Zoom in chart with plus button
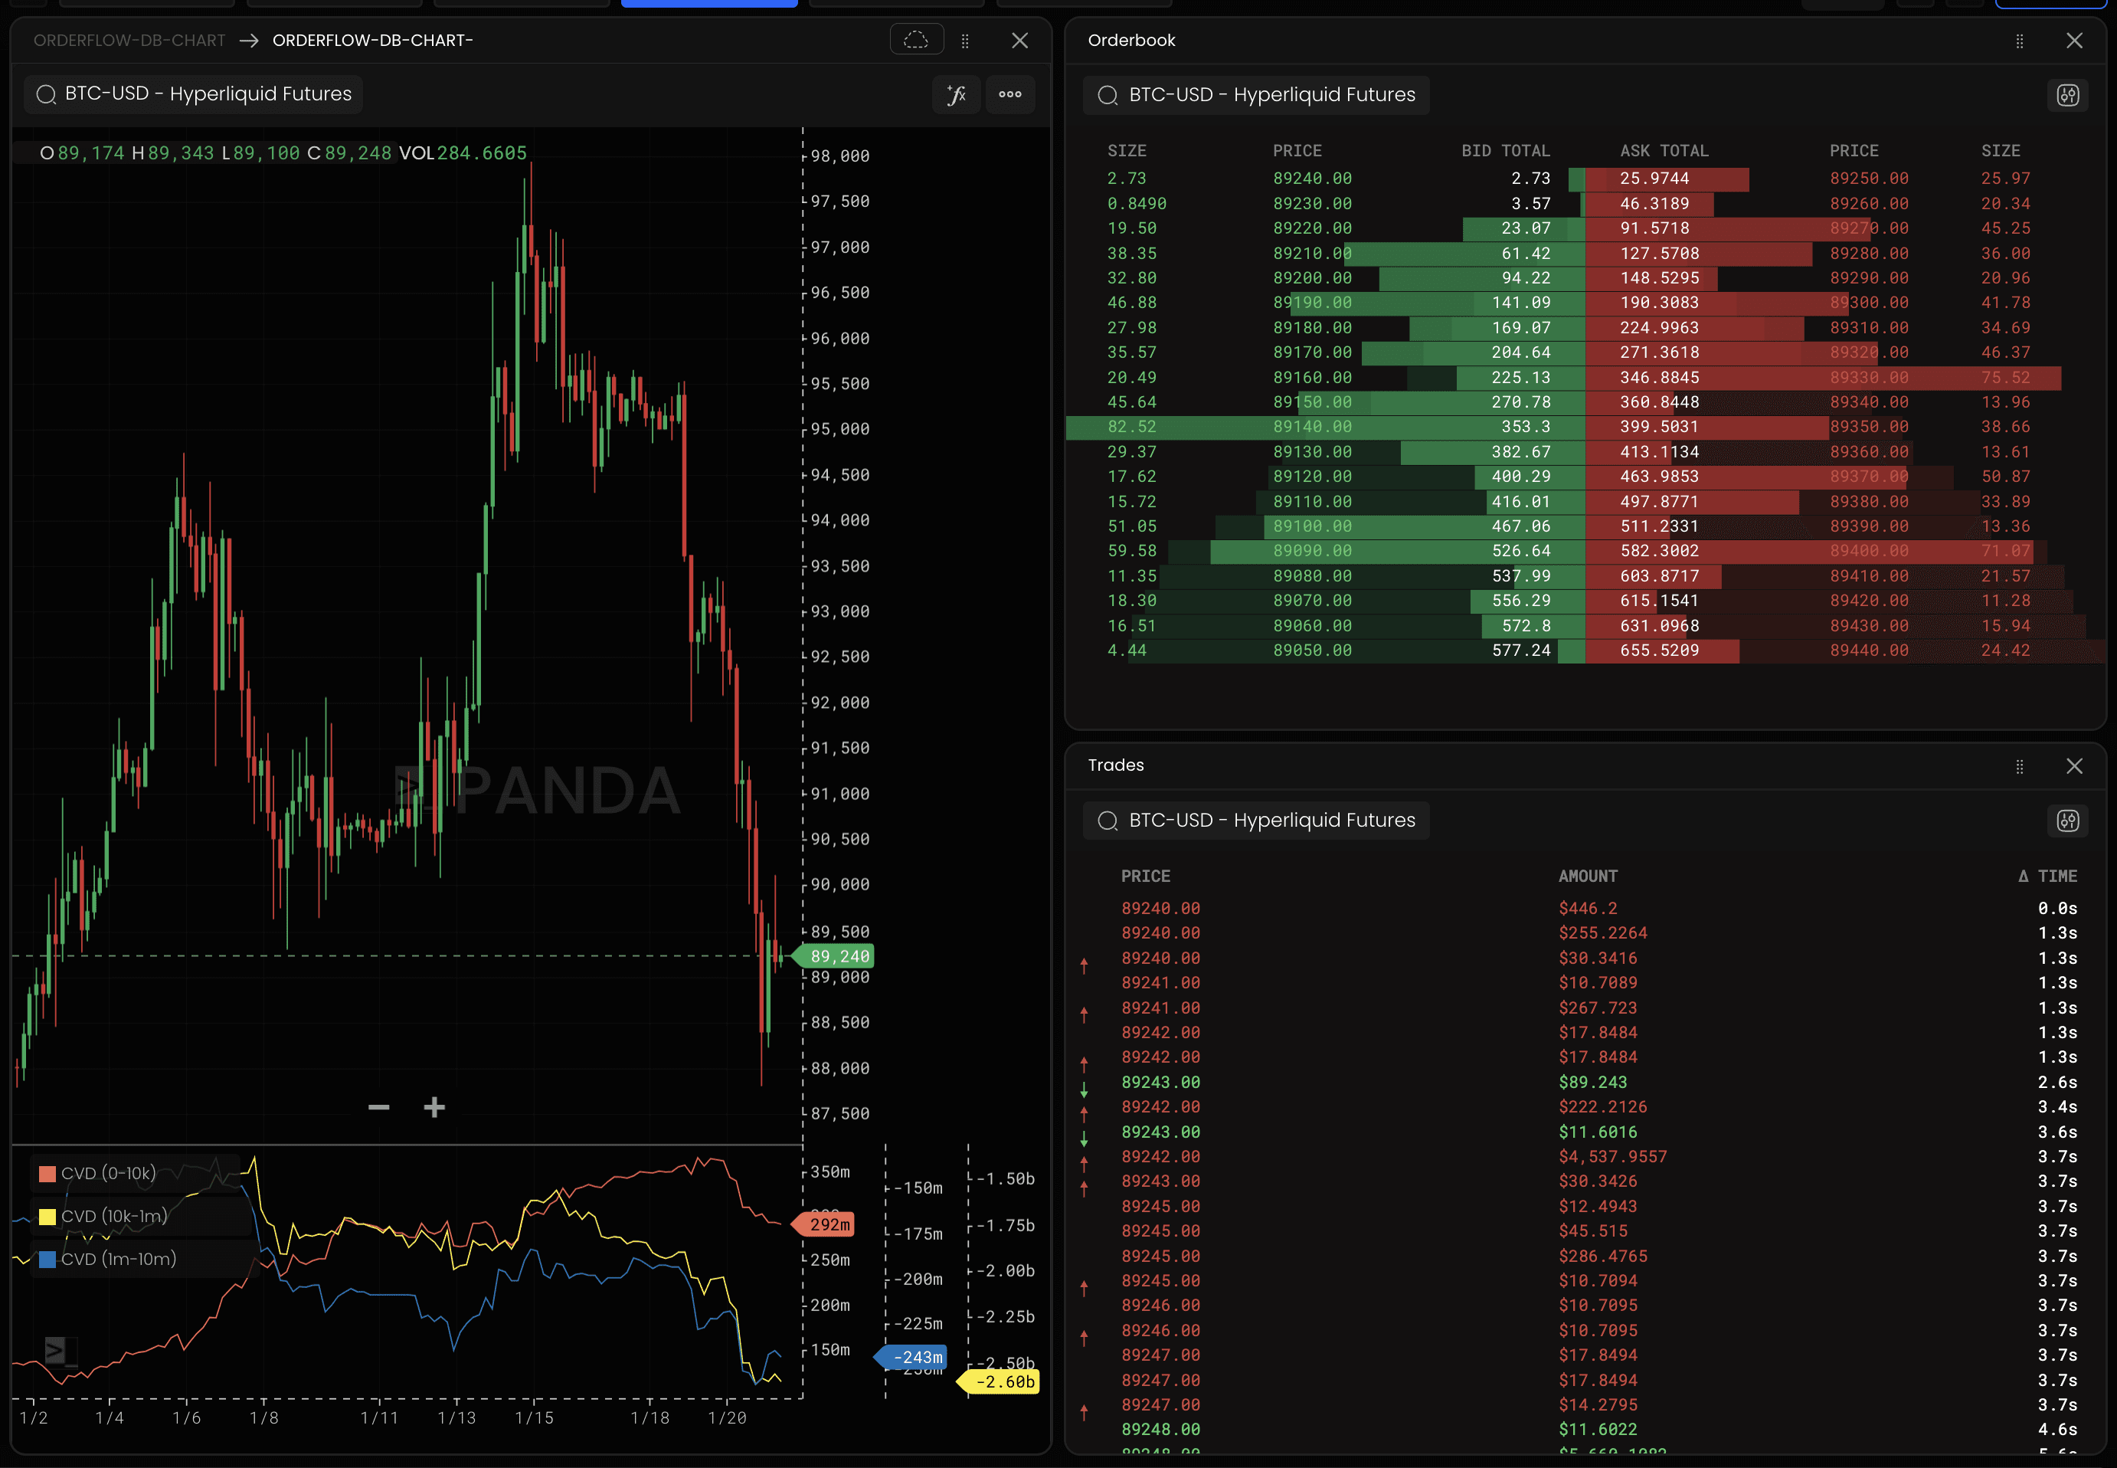Viewport: 2117px width, 1468px height. 434,1107
